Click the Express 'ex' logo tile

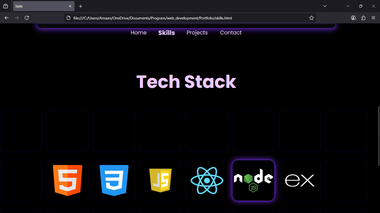[x=300, y=180]
